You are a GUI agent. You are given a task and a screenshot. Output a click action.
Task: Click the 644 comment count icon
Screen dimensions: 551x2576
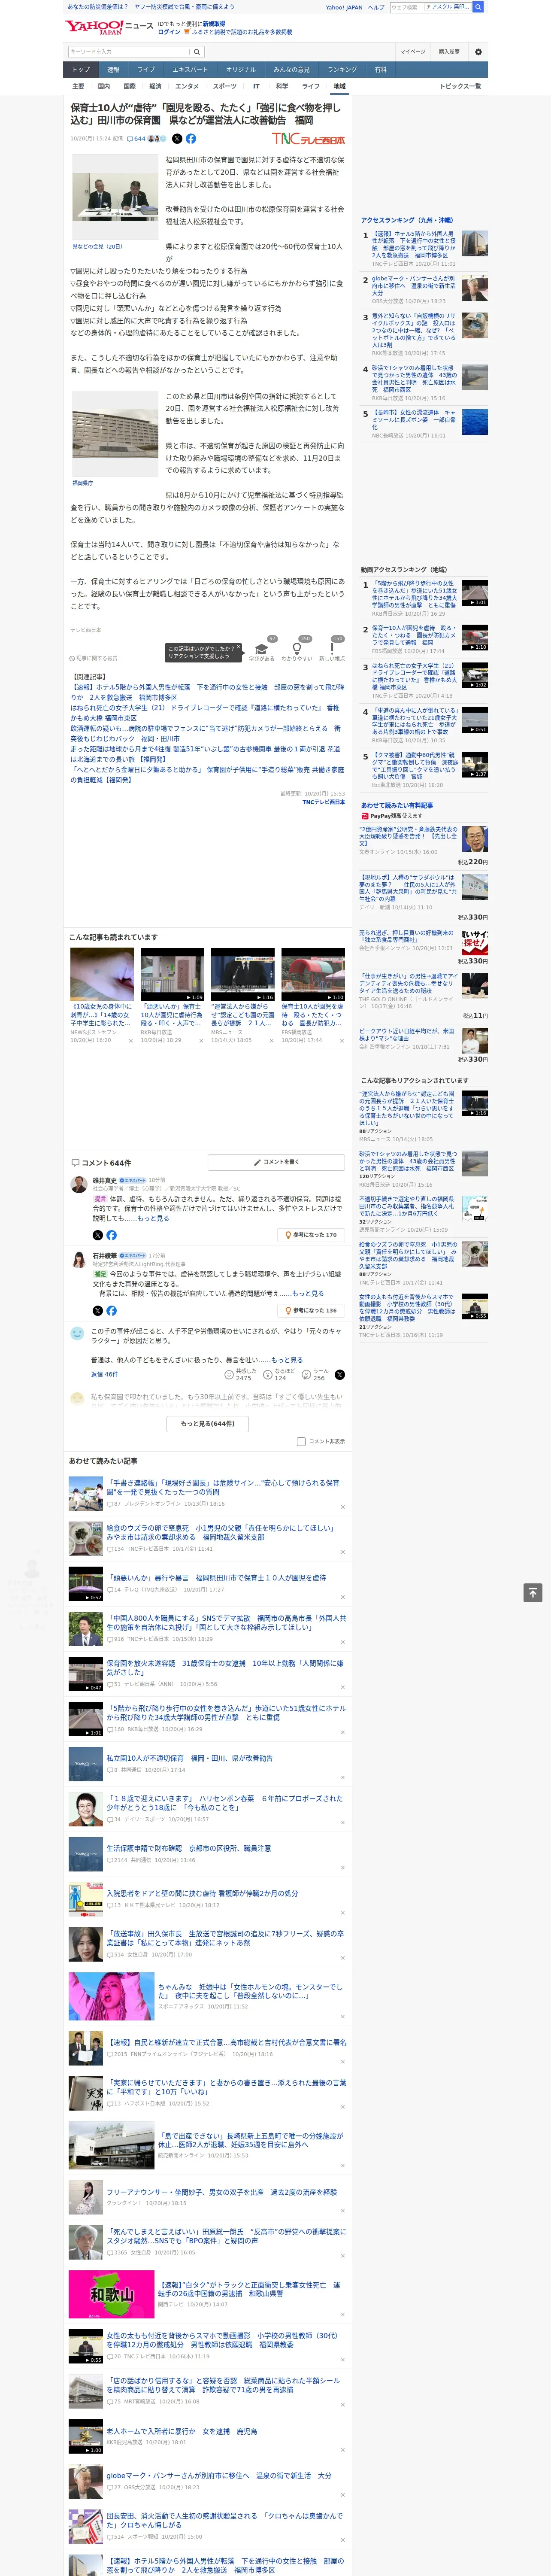pyautogui.click(x=136, y=139)
